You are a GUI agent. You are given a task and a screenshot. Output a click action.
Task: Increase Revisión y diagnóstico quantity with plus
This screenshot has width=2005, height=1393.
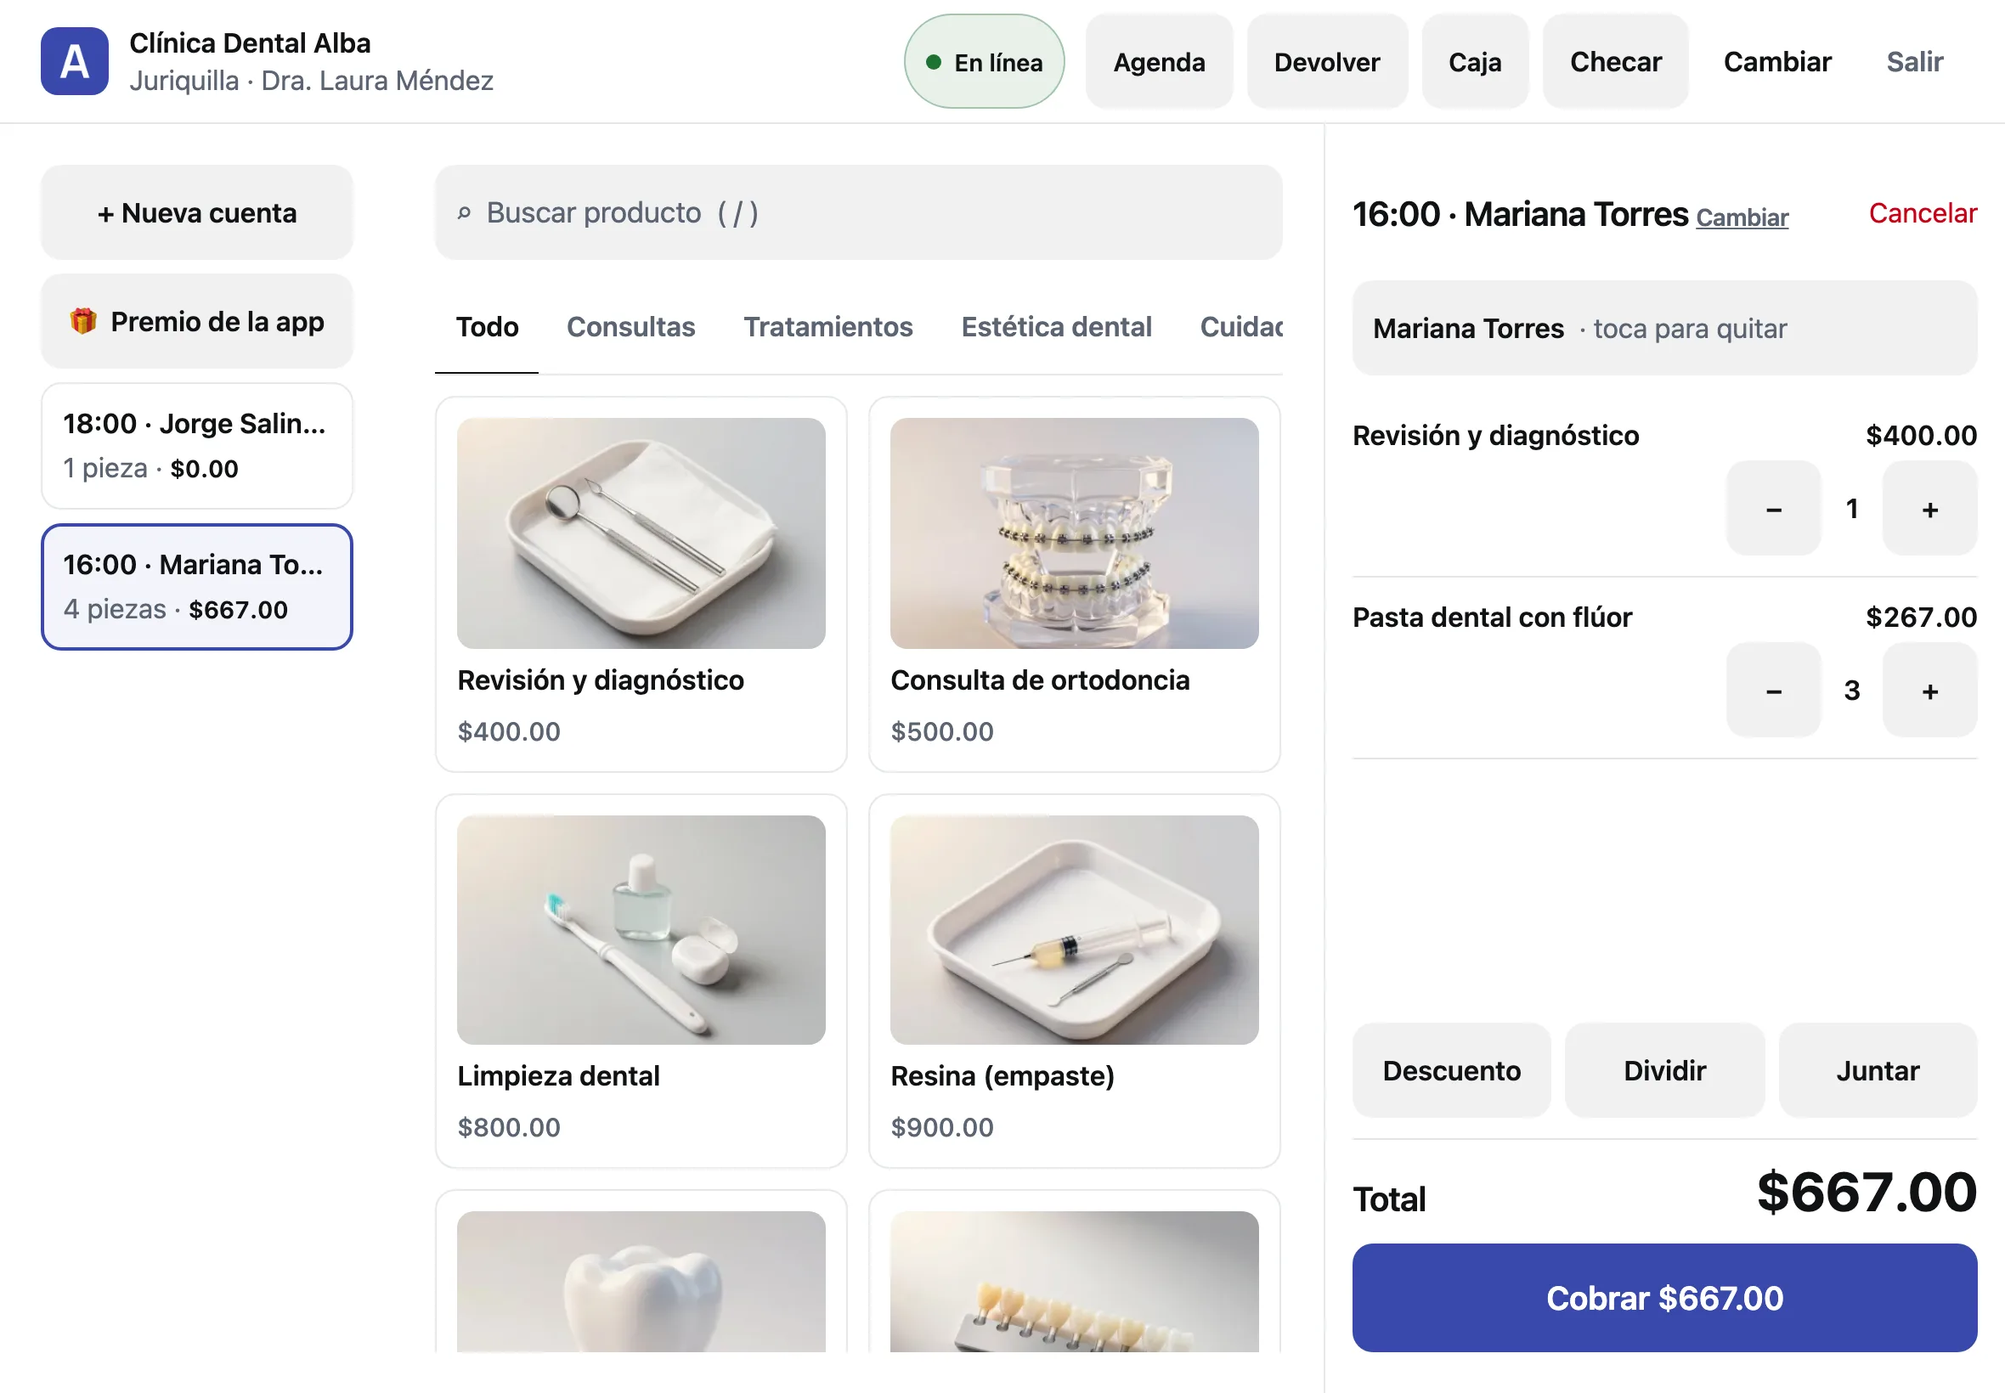pos(1929,509)
